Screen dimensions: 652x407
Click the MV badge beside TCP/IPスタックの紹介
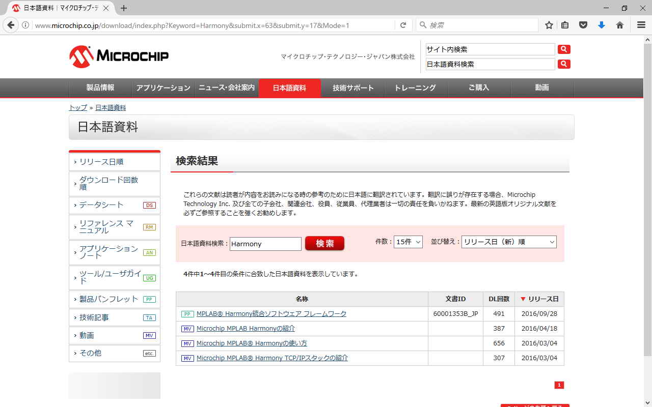pyautogui.click(x=187, y=358)
